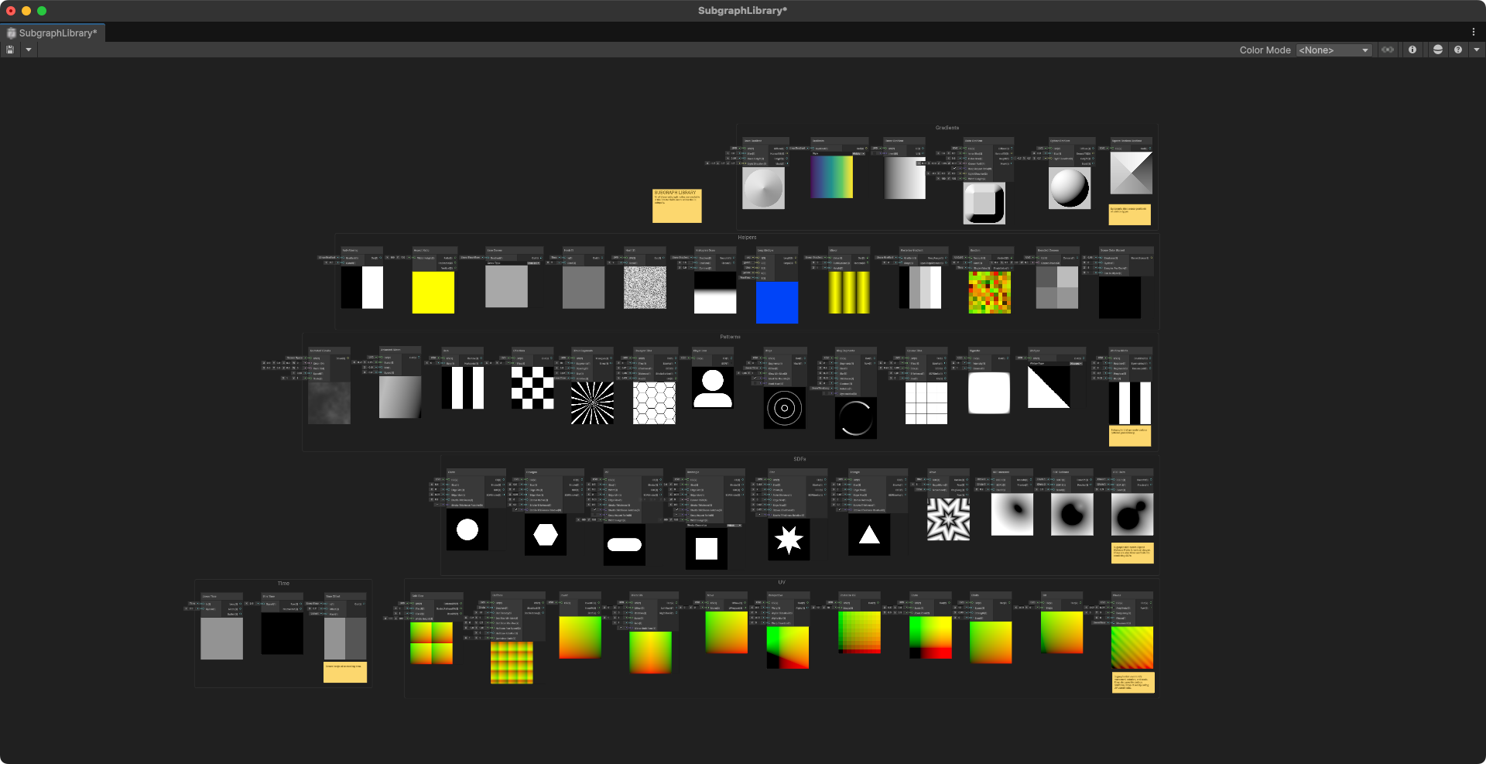Click the rainbow gradient preview swatch in the Gradient node
Image resolution: width=1486 pixels, height=764 pixels.
coord(832,176)
